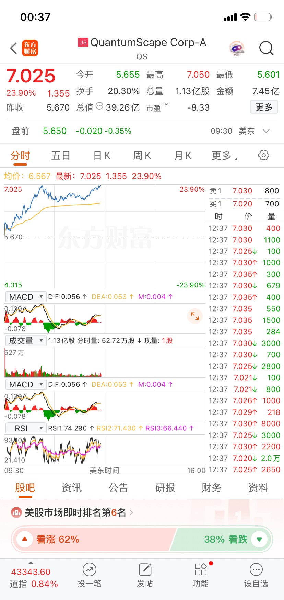The width and height of the screenshot is (284, 600).
Task: Open the 成交量 indicator dropdown
Action: click(26, 341)
